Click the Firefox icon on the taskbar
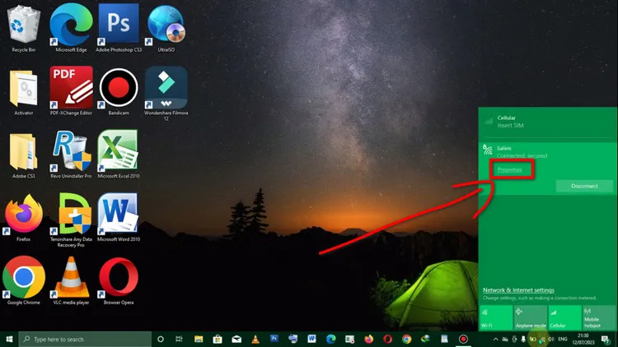This screenshot has height=347, width=618. (x=369, y=339)
